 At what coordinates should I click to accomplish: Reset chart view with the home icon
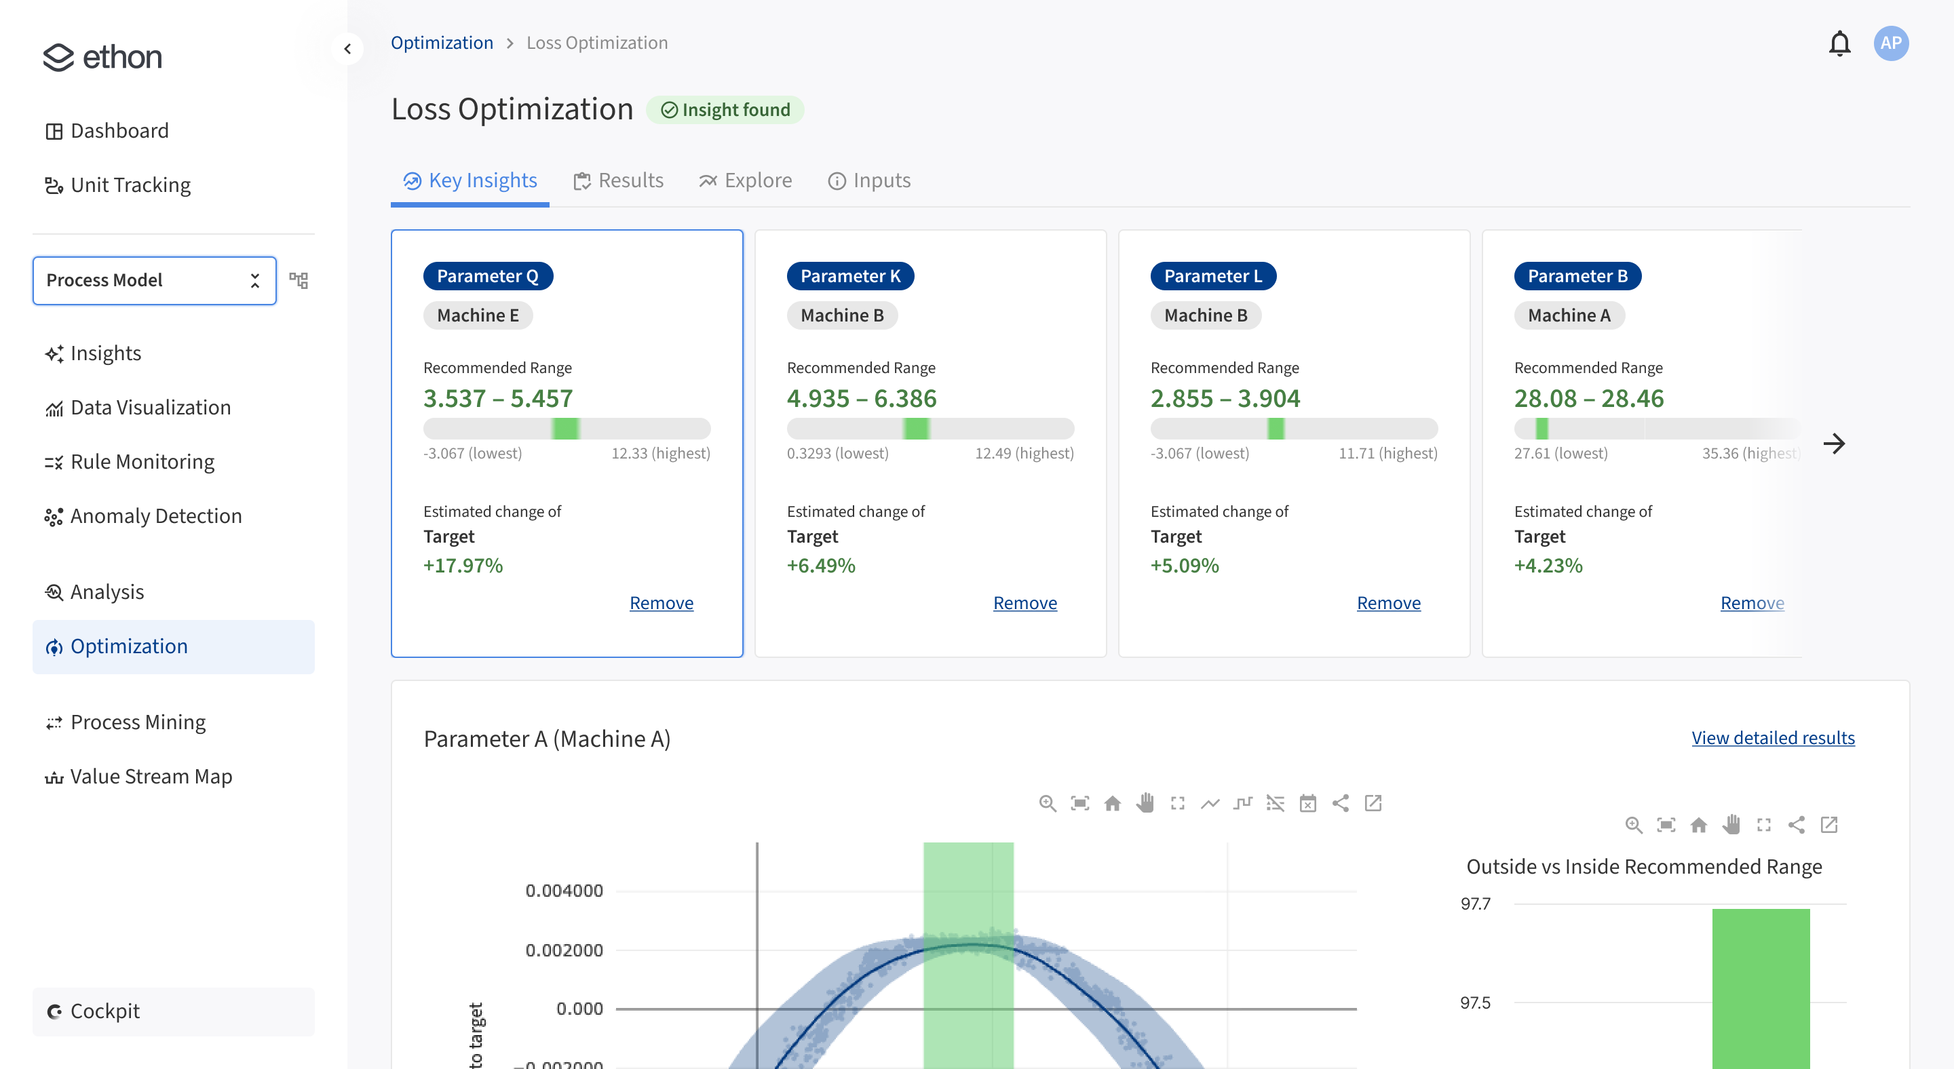click(x=1113, y=803)
